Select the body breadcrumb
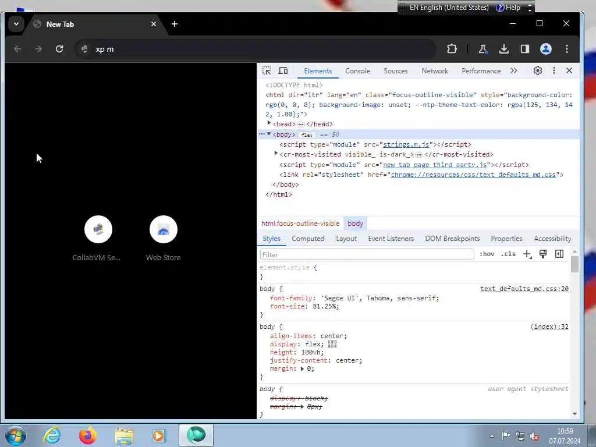Screen dimensions: 596x447 pos(356,223)
